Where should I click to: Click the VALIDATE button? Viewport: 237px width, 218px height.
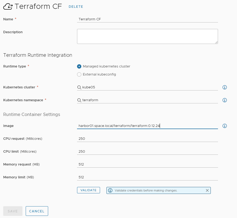tap(89, 190)
